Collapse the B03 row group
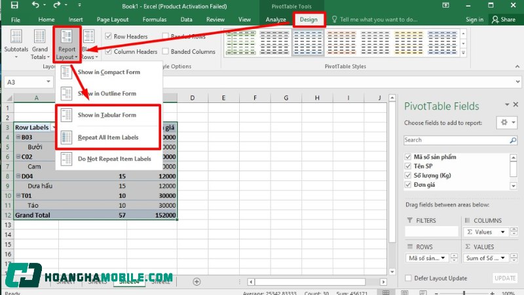This screenshot has height=295, width=524. [x=18, y=137]
